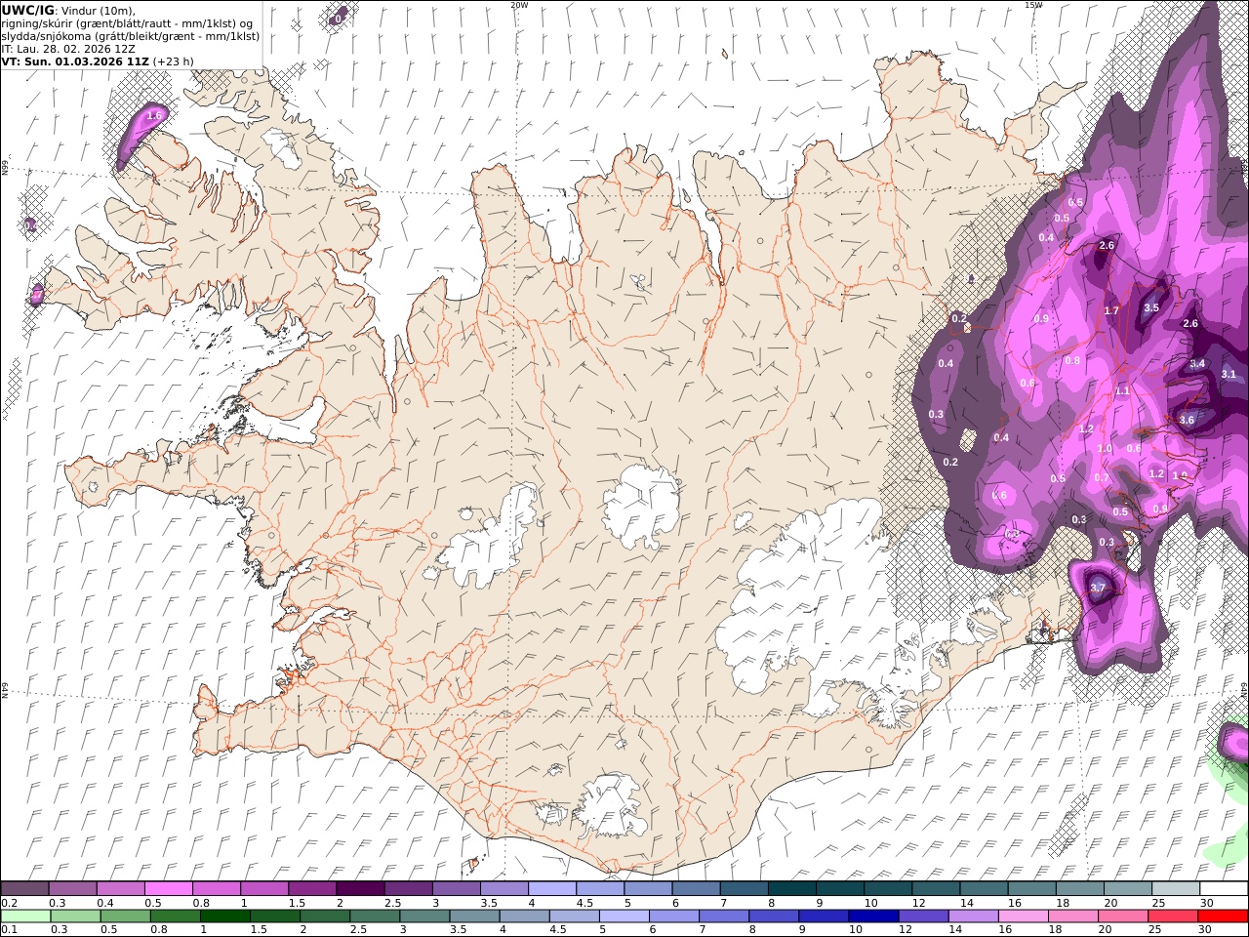
Task: Click the 20W longitude label
Action: [x=519, y=5]
